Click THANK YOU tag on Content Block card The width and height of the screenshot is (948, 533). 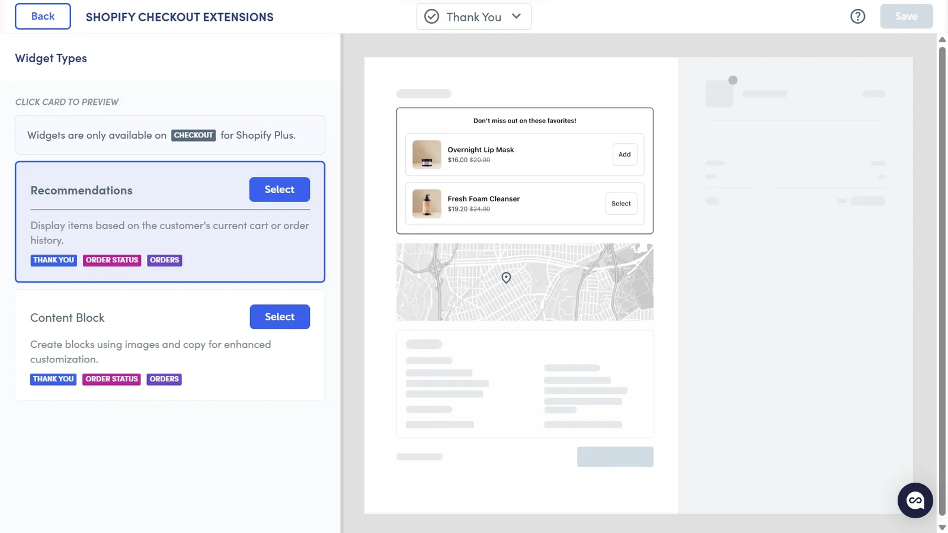[53, 379]
